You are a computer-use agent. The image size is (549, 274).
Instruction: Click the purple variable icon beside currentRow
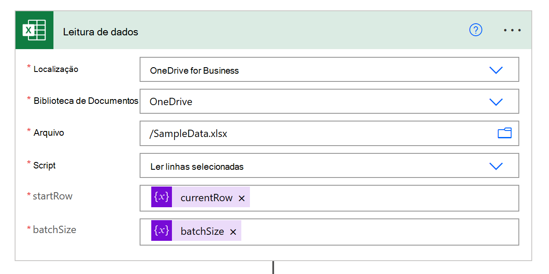(x=162, y=197)
